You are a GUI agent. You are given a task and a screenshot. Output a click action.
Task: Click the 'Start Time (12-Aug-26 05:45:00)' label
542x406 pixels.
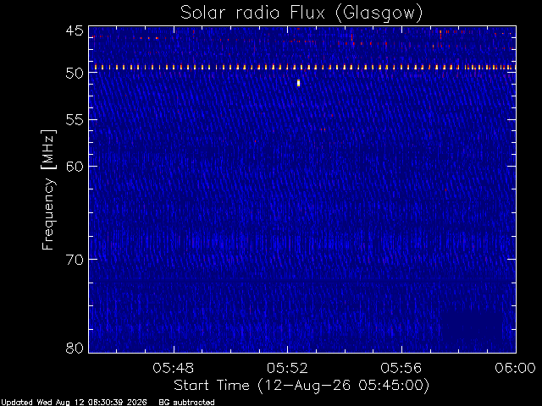[301, 386]
